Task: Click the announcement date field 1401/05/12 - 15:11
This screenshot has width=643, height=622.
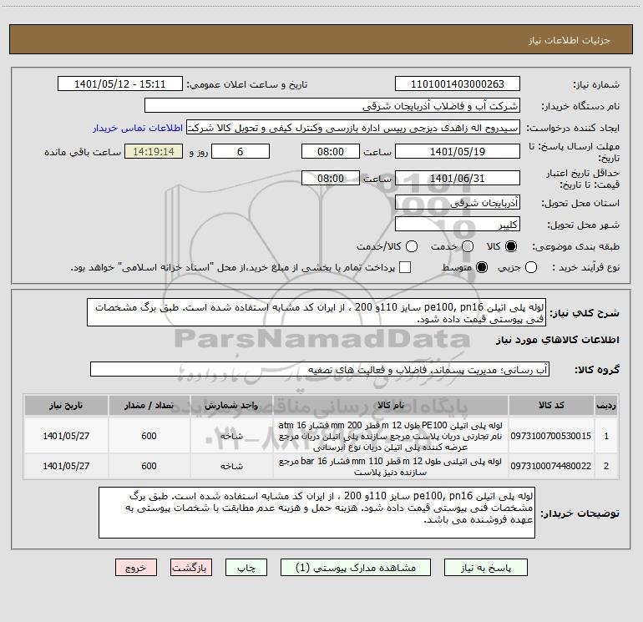Action: (120, 84)
